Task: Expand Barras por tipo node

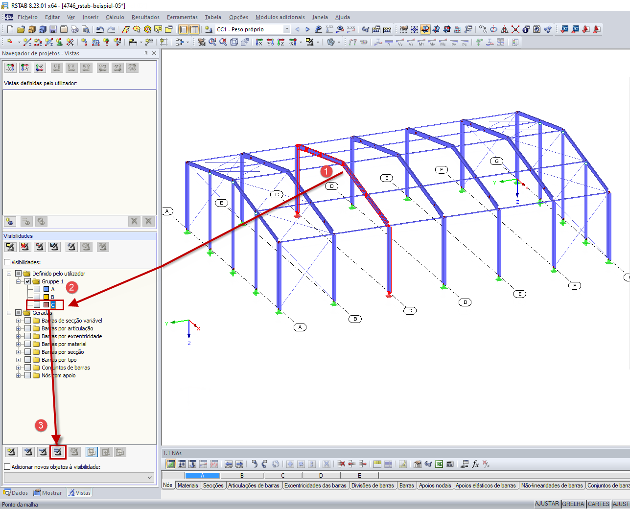Action: point(19,360)
